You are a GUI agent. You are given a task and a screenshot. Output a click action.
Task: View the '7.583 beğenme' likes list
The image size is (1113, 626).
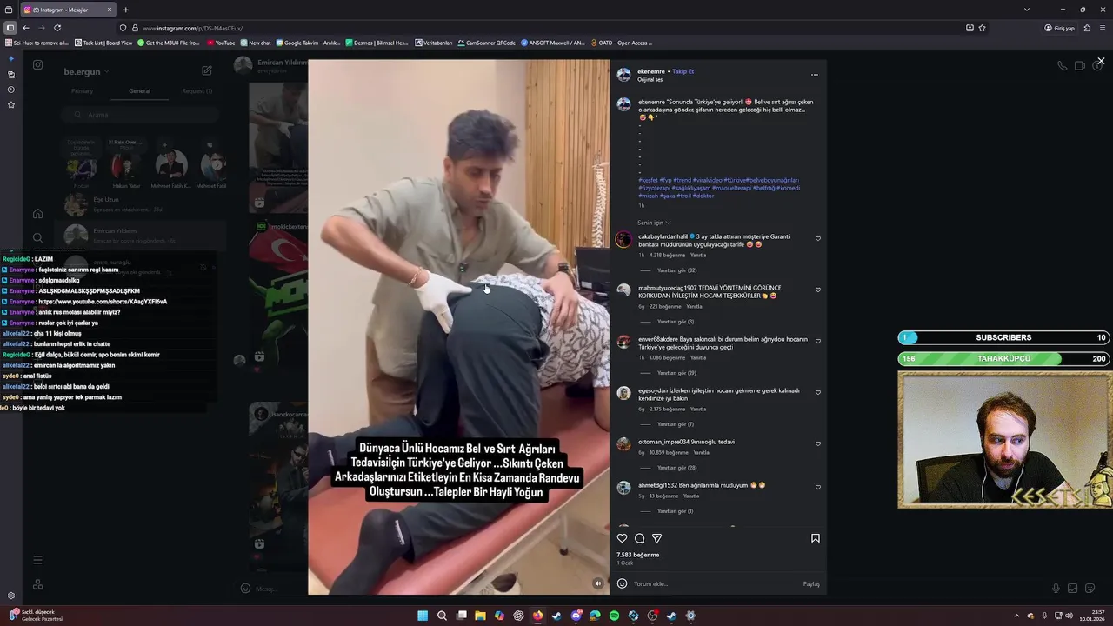pos(638,555)
